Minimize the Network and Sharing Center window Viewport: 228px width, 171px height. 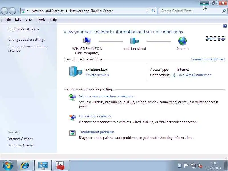click(x=204, y=3)
